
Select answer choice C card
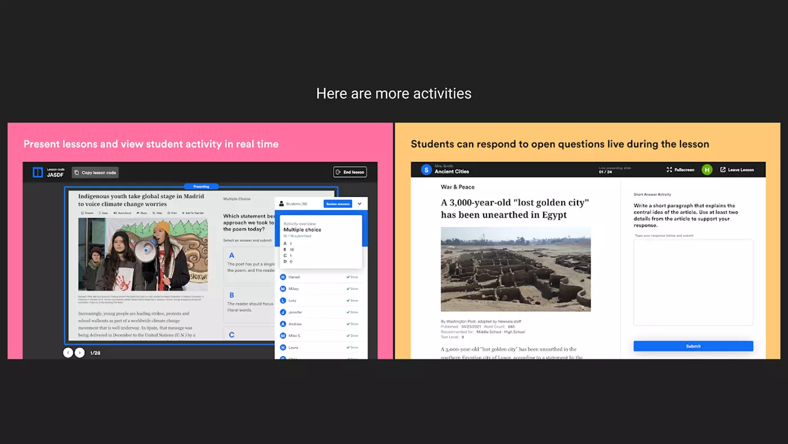point(249,334)
